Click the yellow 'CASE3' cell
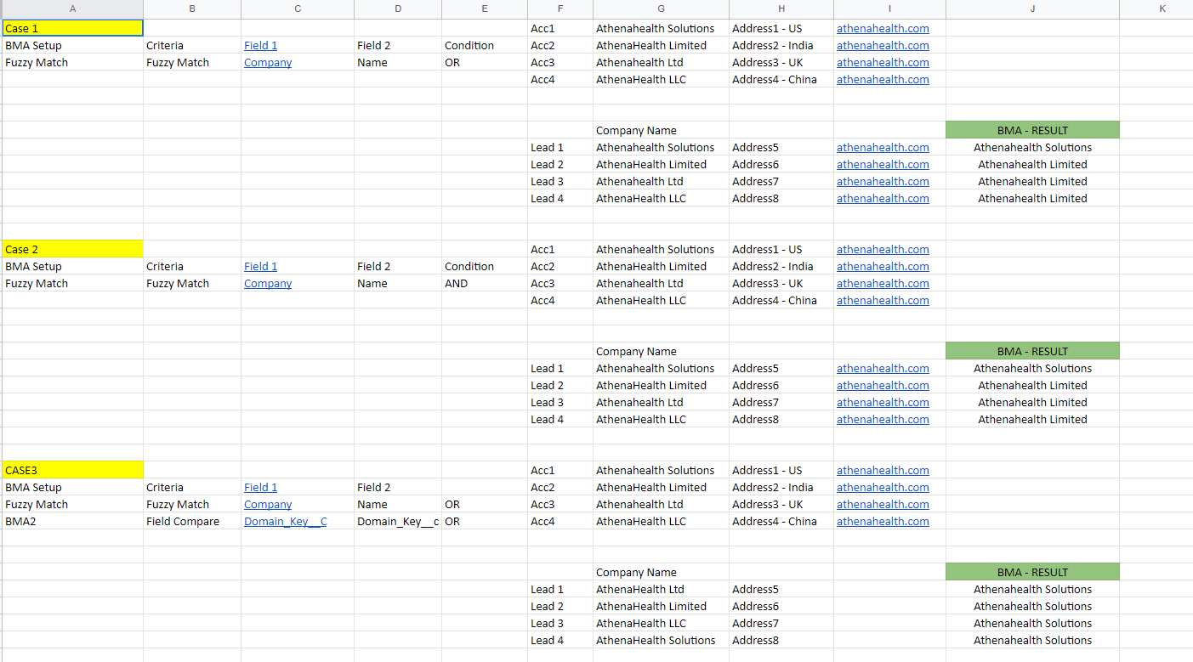The image size is (1193, 662). 72,470
